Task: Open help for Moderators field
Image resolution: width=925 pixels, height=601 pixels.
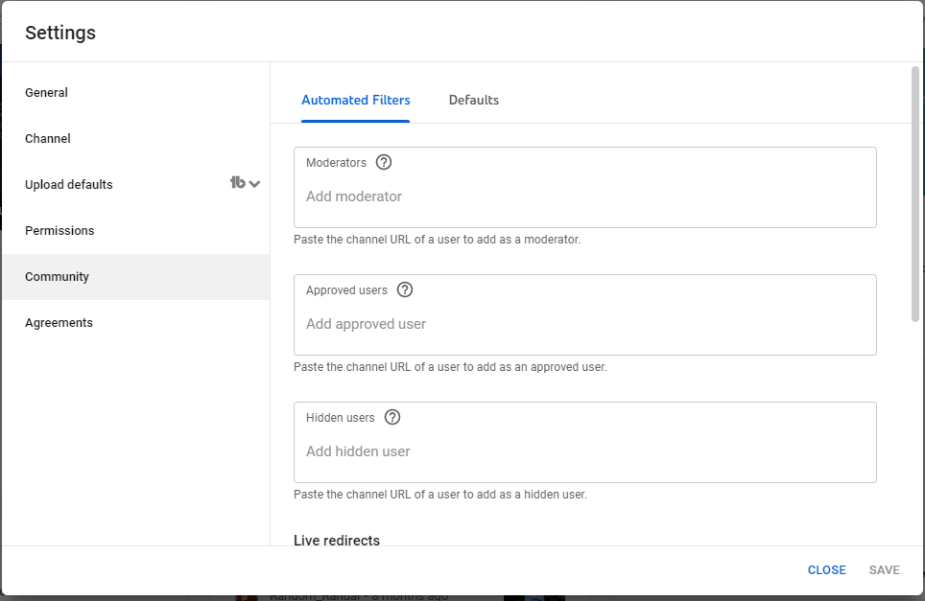Action: coord(384,162)
